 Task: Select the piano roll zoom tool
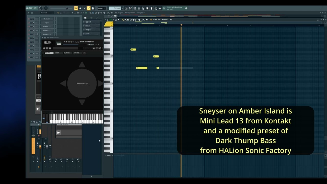click(x=144, y=20)
